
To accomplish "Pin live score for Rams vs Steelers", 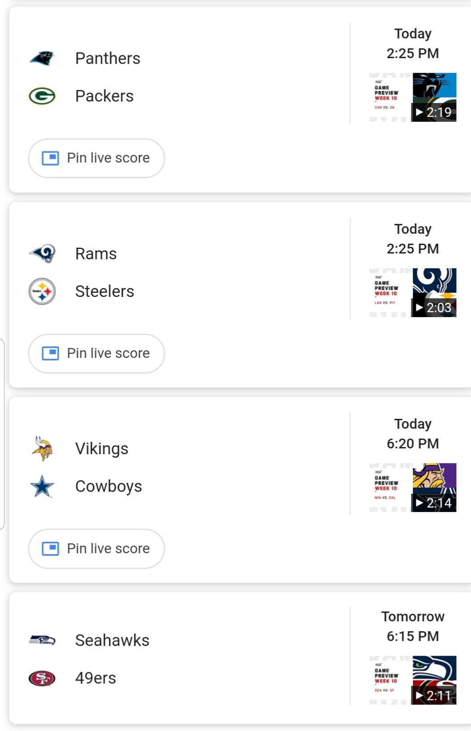I will click(96, 353).
